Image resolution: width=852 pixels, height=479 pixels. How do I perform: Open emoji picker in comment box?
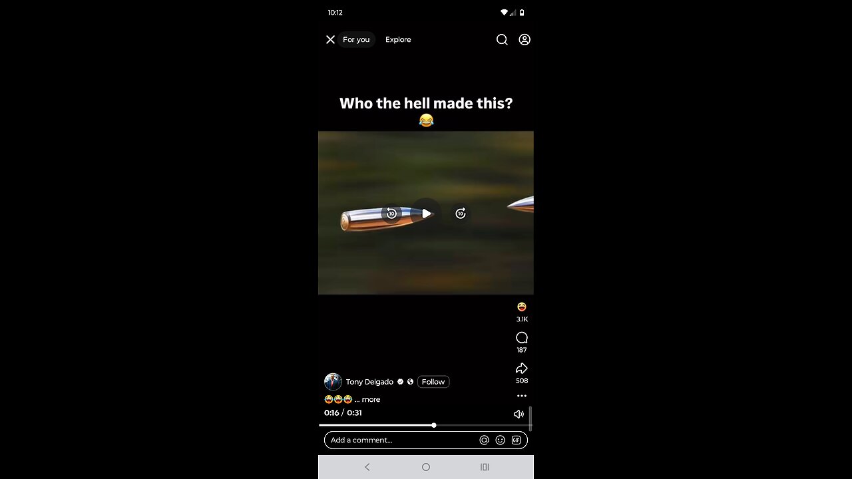500,440
